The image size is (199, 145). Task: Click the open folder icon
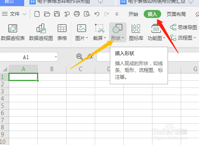click(47, 14)
